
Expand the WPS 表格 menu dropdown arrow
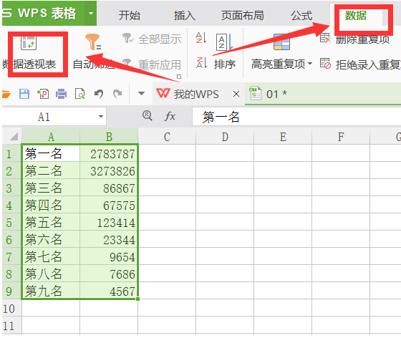(91, 13)
